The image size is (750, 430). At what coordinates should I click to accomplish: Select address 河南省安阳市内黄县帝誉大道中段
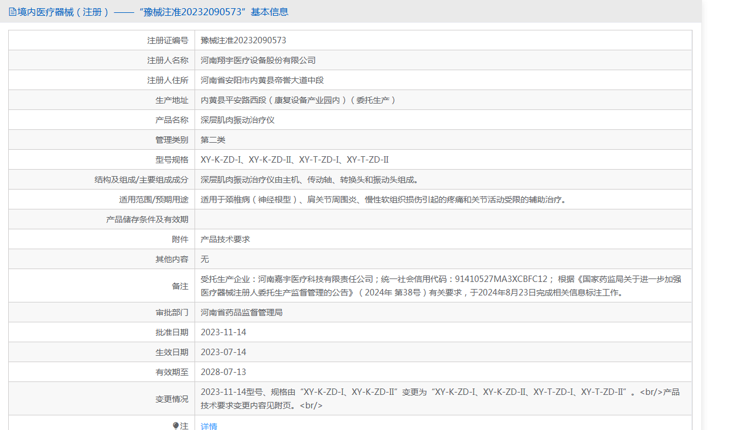[x=262, y=80]
